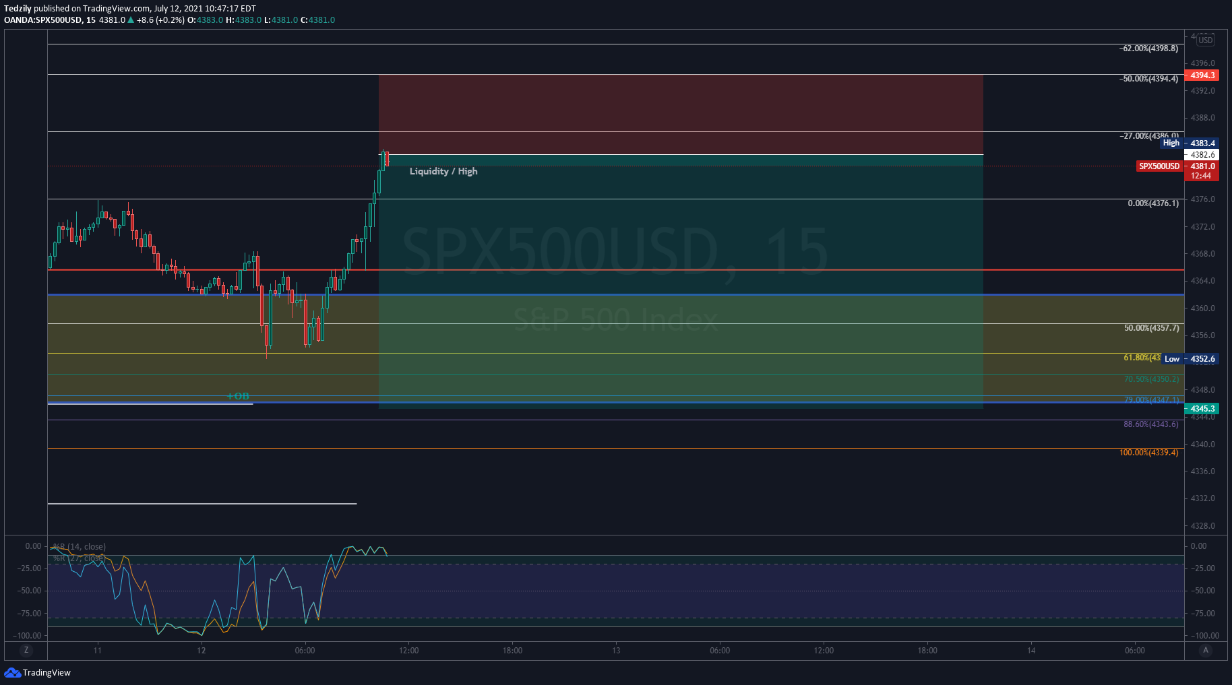Click the Low 4352.6 price label
This screenshot has width=1232, height=685.
tap(1190, 358)
